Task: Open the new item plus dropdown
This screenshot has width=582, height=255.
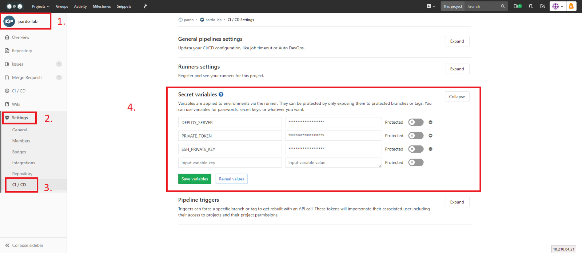Action: coord(431,6)
